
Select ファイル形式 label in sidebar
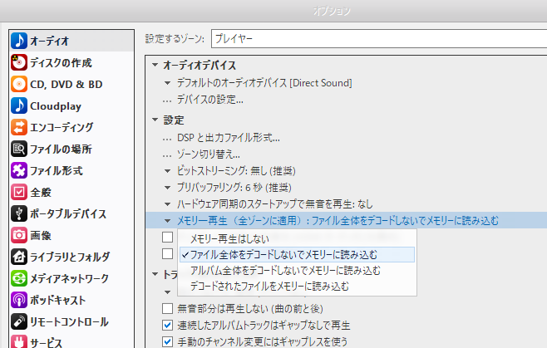(57, 171)
